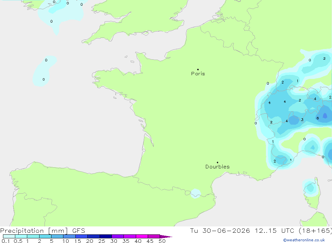Click the legend scale label 25
The width and height of the screenshot is (332, 243).
pyautogui.click(x=102, y=241)
